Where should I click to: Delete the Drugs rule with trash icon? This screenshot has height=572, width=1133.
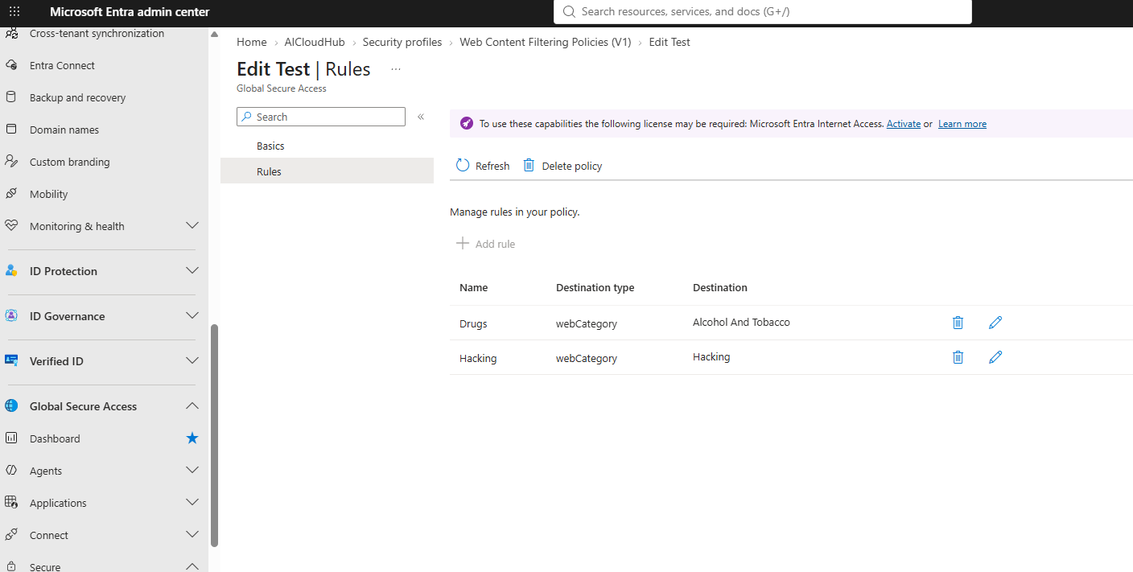(958, 323)
